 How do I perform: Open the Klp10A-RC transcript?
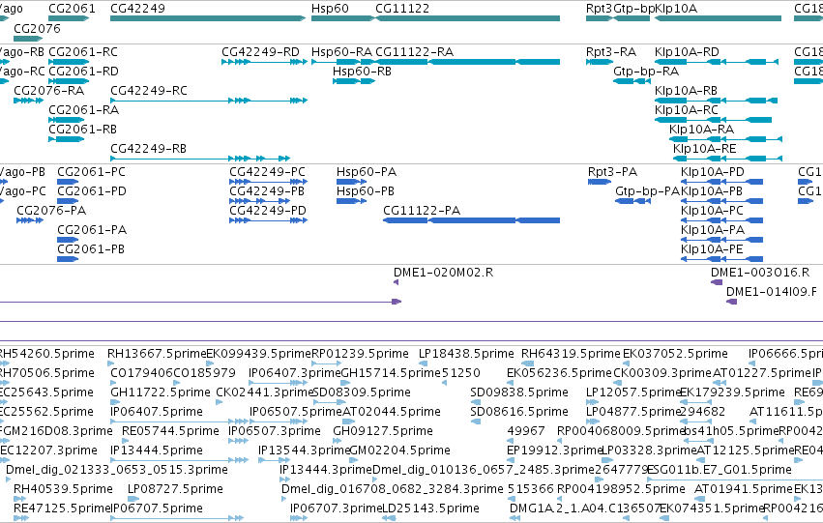click(714, 120)
